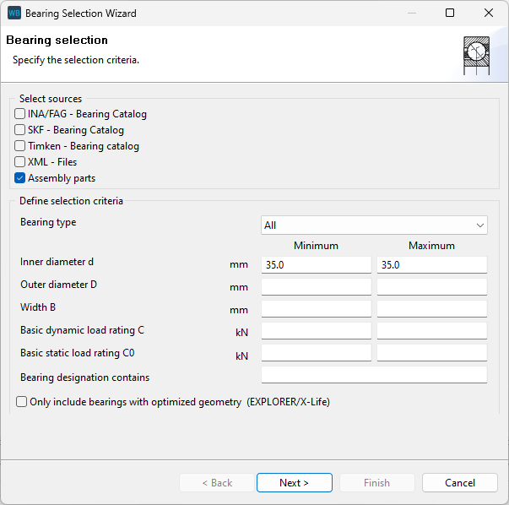Select the Width B maximum field
509x505 pixels.
pos(431,309)
